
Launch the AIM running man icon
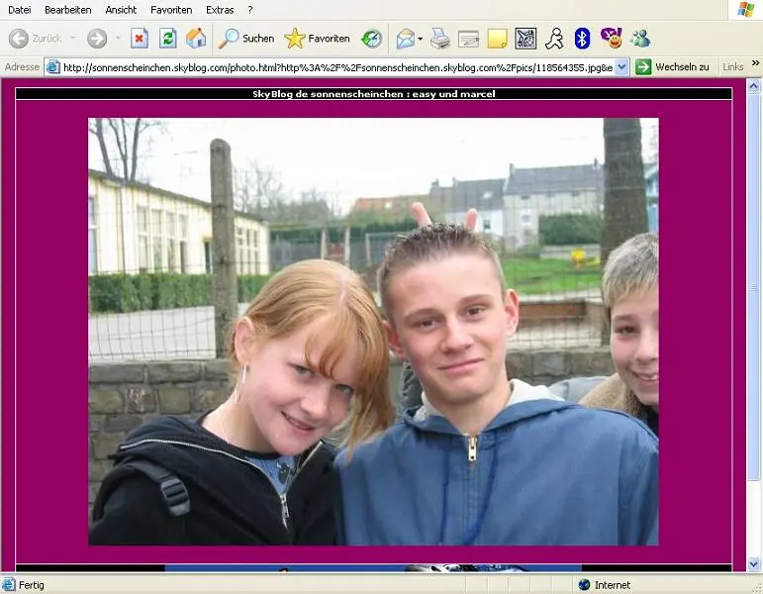tap(554, 39)
